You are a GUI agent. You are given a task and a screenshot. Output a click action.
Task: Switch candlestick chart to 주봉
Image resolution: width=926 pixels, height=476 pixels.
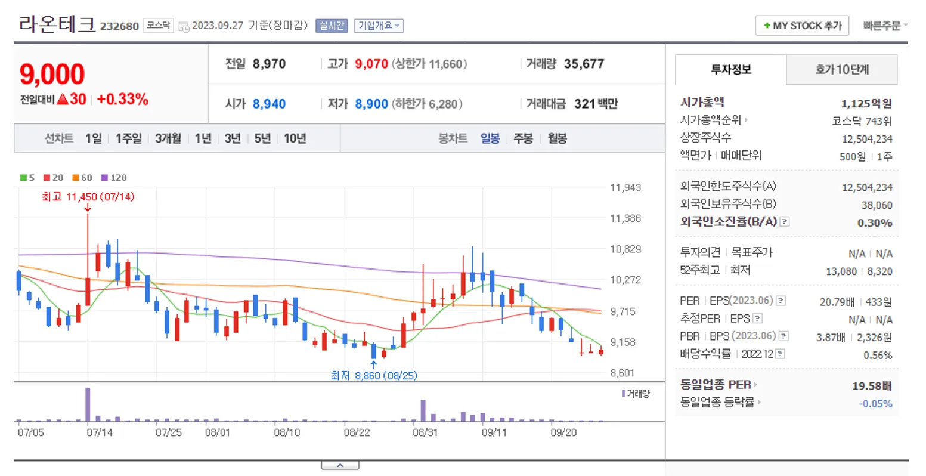(523, 138)
